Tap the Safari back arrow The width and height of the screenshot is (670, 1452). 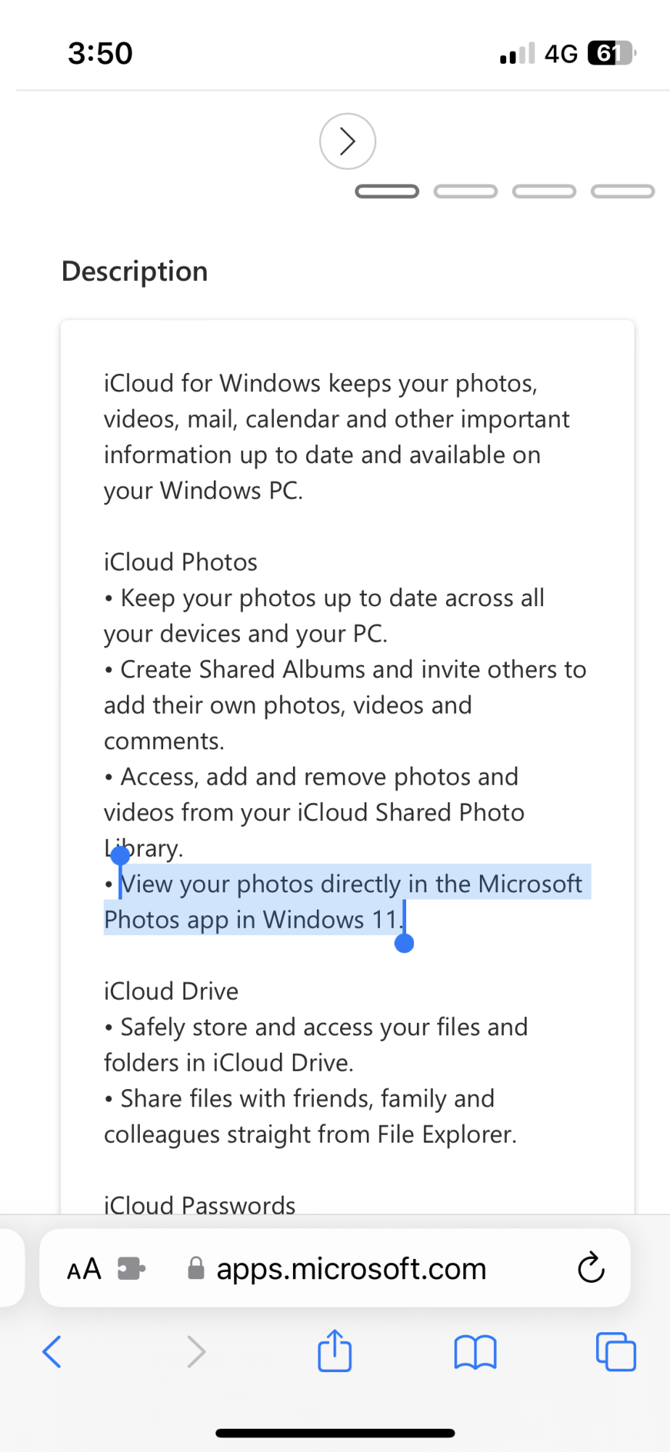click(x=51, y=1352)
